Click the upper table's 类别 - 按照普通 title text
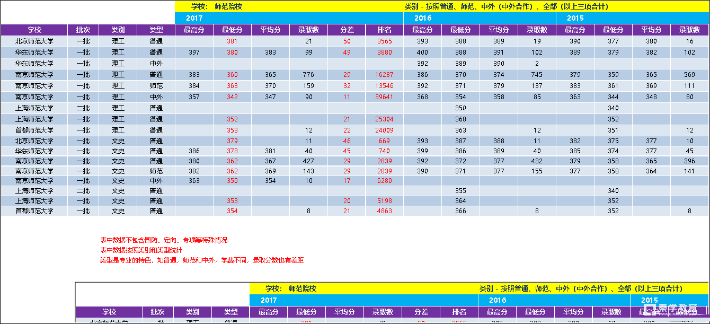This screenshot has height=324, width=710. pyautogui.click(x=506, y=6)
